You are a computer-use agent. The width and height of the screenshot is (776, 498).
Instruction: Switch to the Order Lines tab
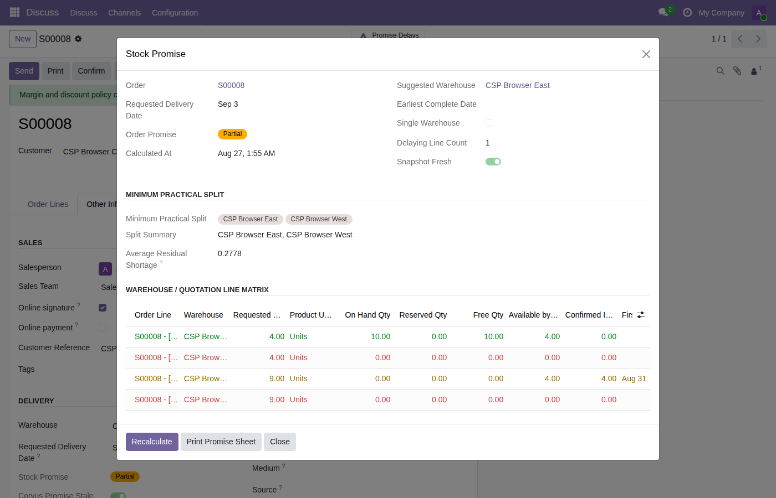click(48, 204)
